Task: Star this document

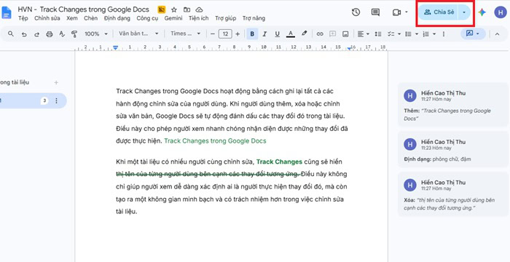Action: [x=174, y=9]
